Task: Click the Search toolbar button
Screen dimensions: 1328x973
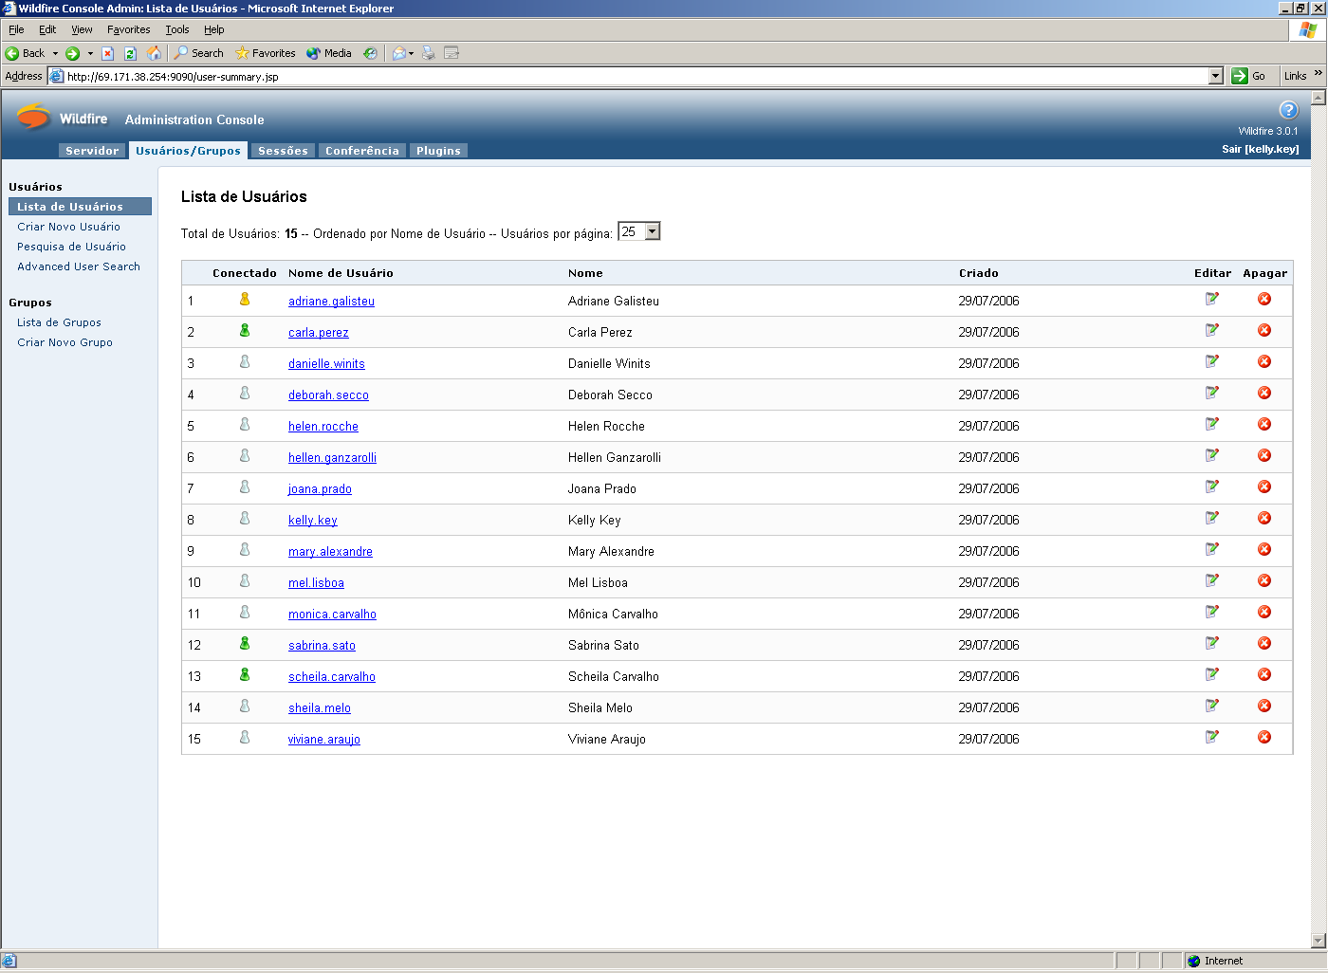Action: (x=199, y=53)
